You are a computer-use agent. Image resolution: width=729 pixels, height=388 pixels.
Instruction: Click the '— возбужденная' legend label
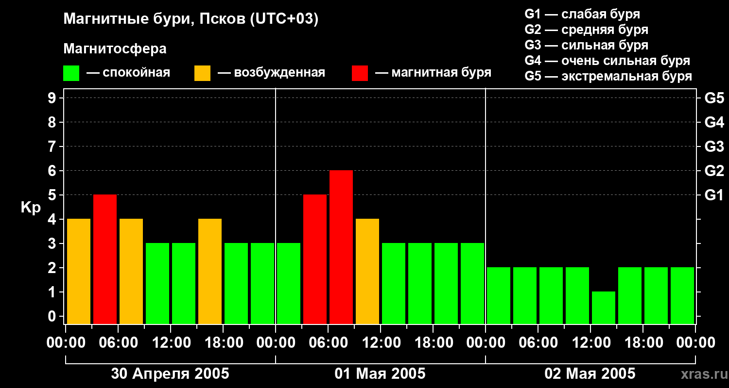(271, 73)
